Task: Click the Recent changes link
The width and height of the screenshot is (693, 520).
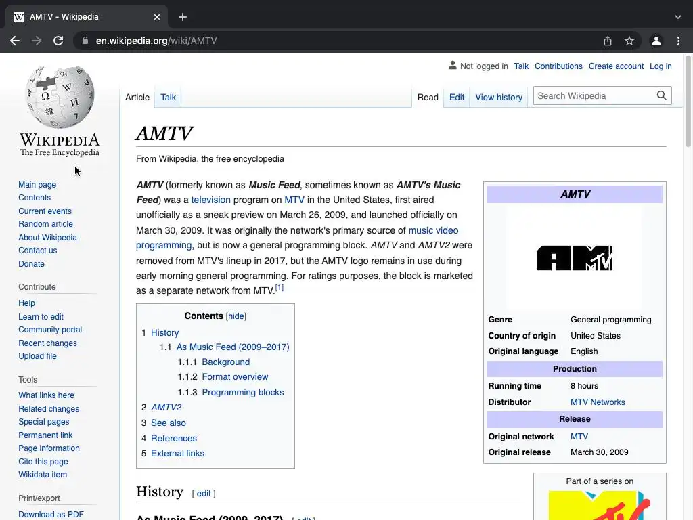Action: (x=47, y=343)
